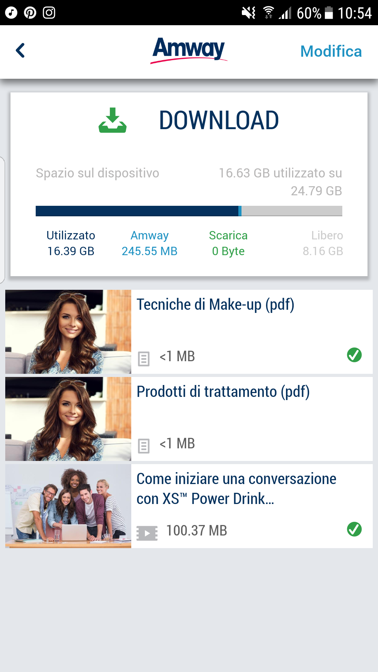
Task: Tap battery icon in status bar
Action: [329, 13]
